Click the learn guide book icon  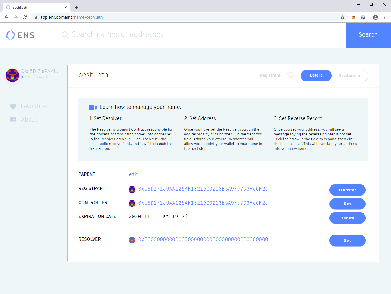coord(93,107)
